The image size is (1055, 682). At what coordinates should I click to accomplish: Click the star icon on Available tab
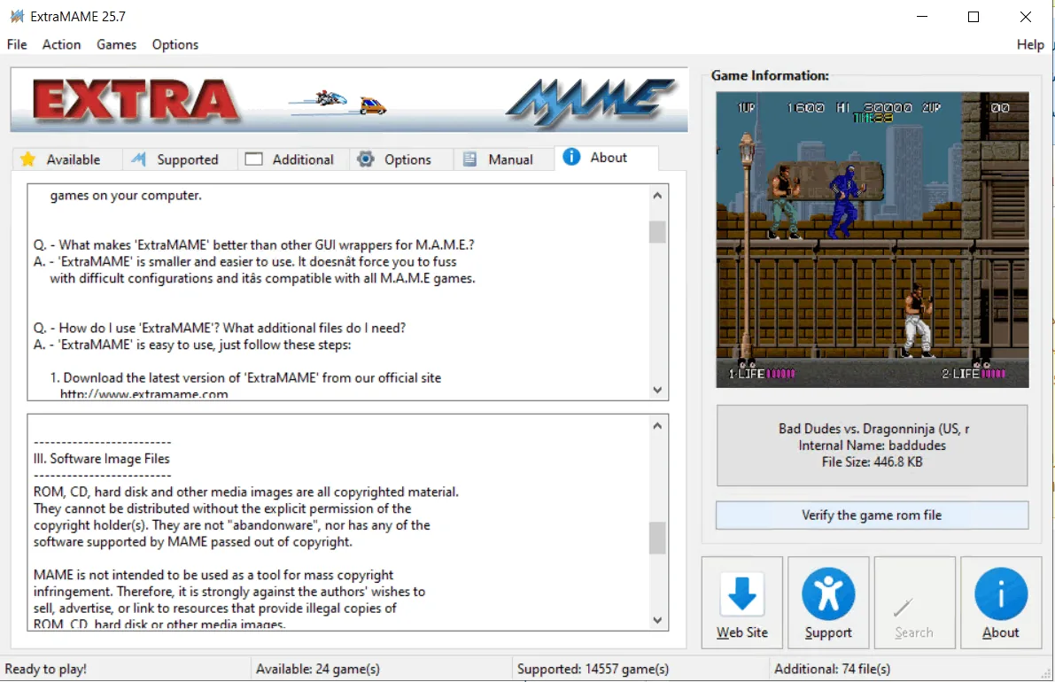tap(27, 159)
